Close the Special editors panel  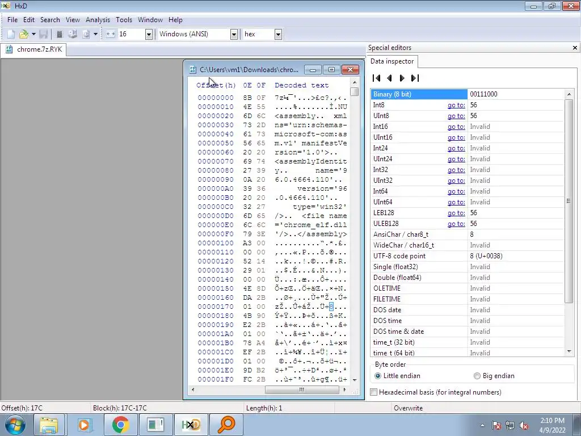tap(575, 48)
